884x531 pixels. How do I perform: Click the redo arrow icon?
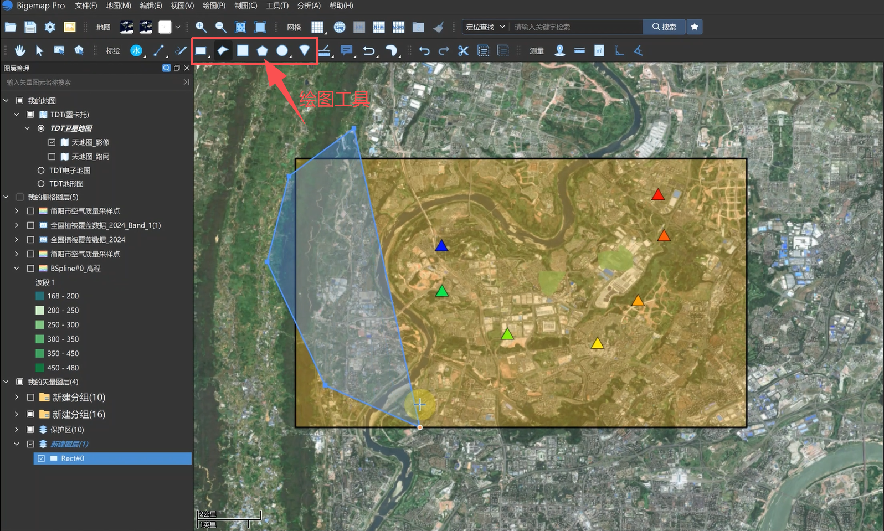pos(444,50)
